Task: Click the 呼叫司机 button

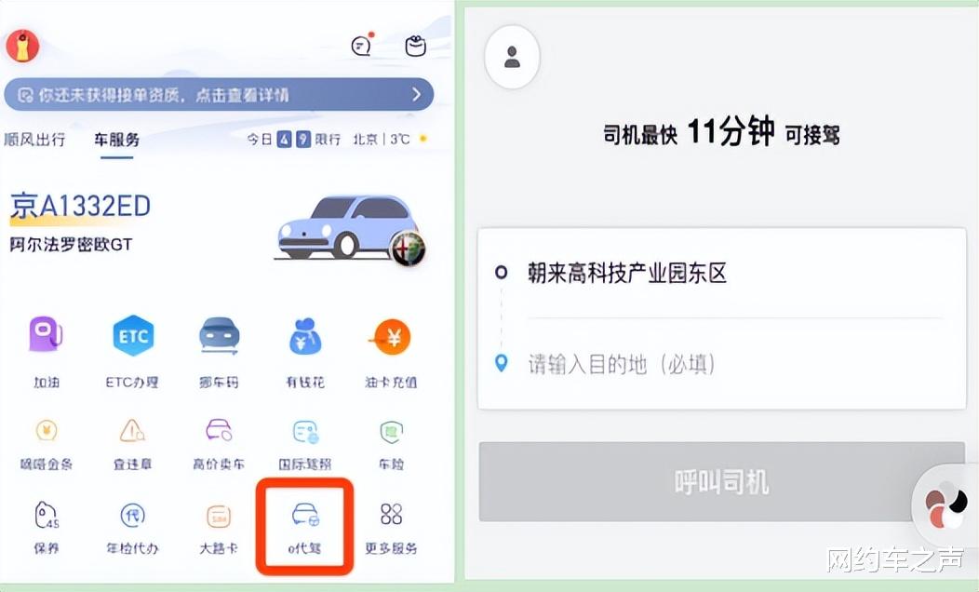Action: pos(722,481)
